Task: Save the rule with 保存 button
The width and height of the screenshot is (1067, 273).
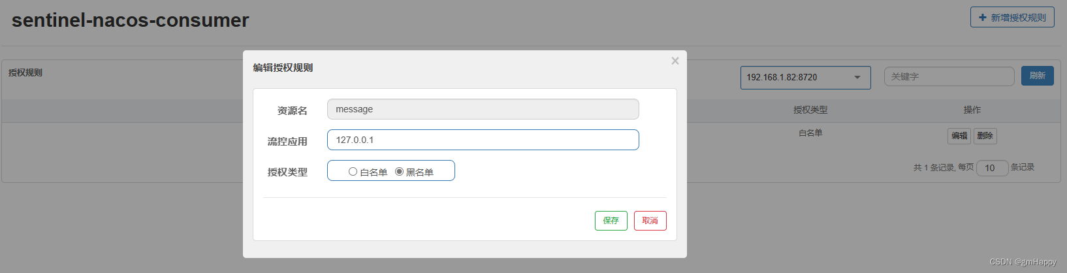Action: click(611, 221)
